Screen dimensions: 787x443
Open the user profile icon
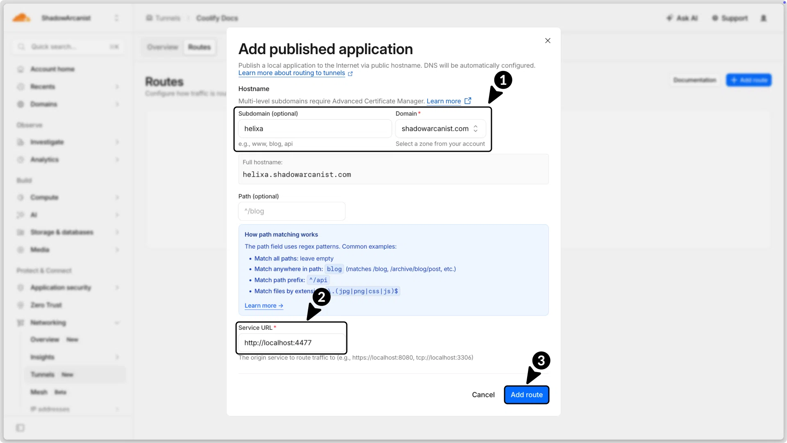pos(764,18)
